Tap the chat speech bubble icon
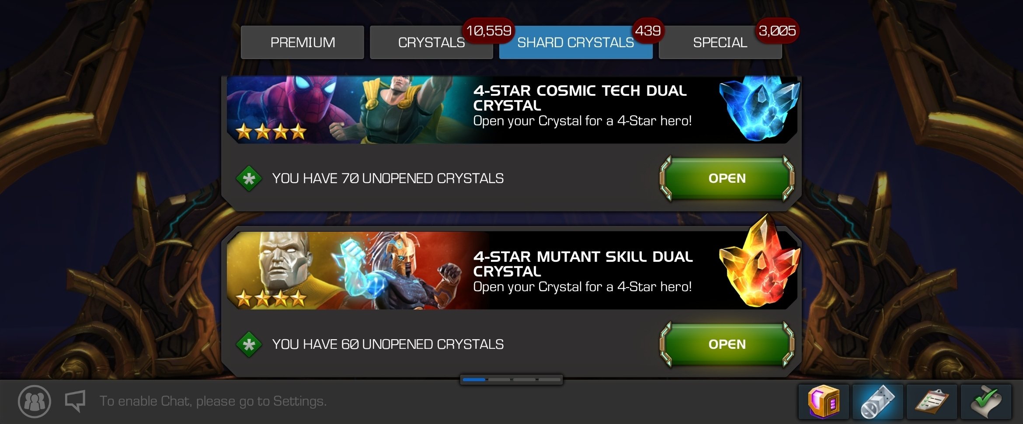The image size is (1023, 424). pyautogui.click(x=75, y=401)
